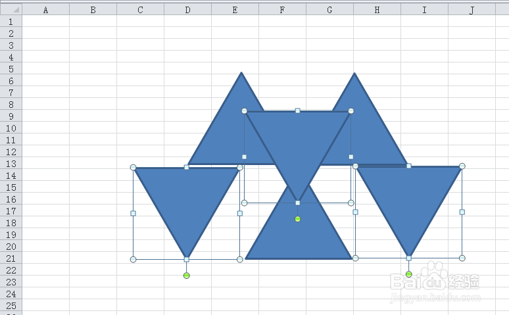Select row 6 header
The height and width of the screenshot is (315, 509).
tap(11, 80)
